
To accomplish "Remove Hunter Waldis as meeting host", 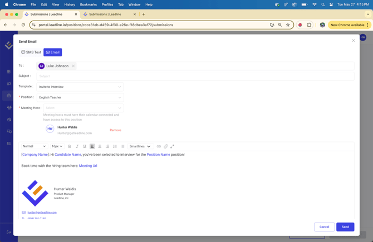I will coord(115,130).
